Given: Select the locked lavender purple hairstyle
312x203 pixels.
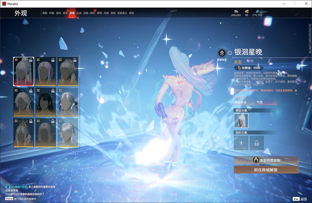Looking at the screenshot, I should (x=46, y=71).
